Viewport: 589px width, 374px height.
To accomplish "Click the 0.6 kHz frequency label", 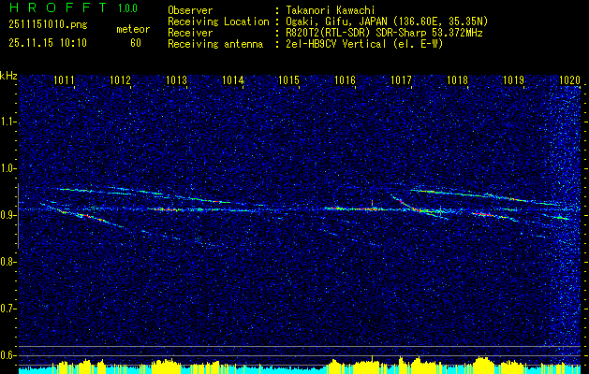I will 7,355.
